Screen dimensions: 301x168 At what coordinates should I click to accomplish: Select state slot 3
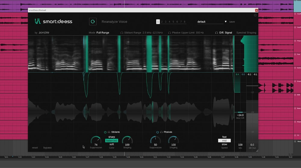coord(166,22)
